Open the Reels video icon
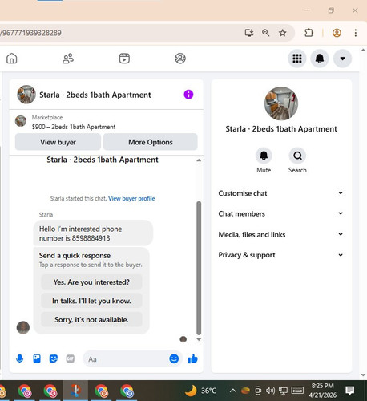 tap(124, 59)
